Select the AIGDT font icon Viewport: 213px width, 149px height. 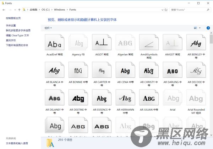[102, 42]
